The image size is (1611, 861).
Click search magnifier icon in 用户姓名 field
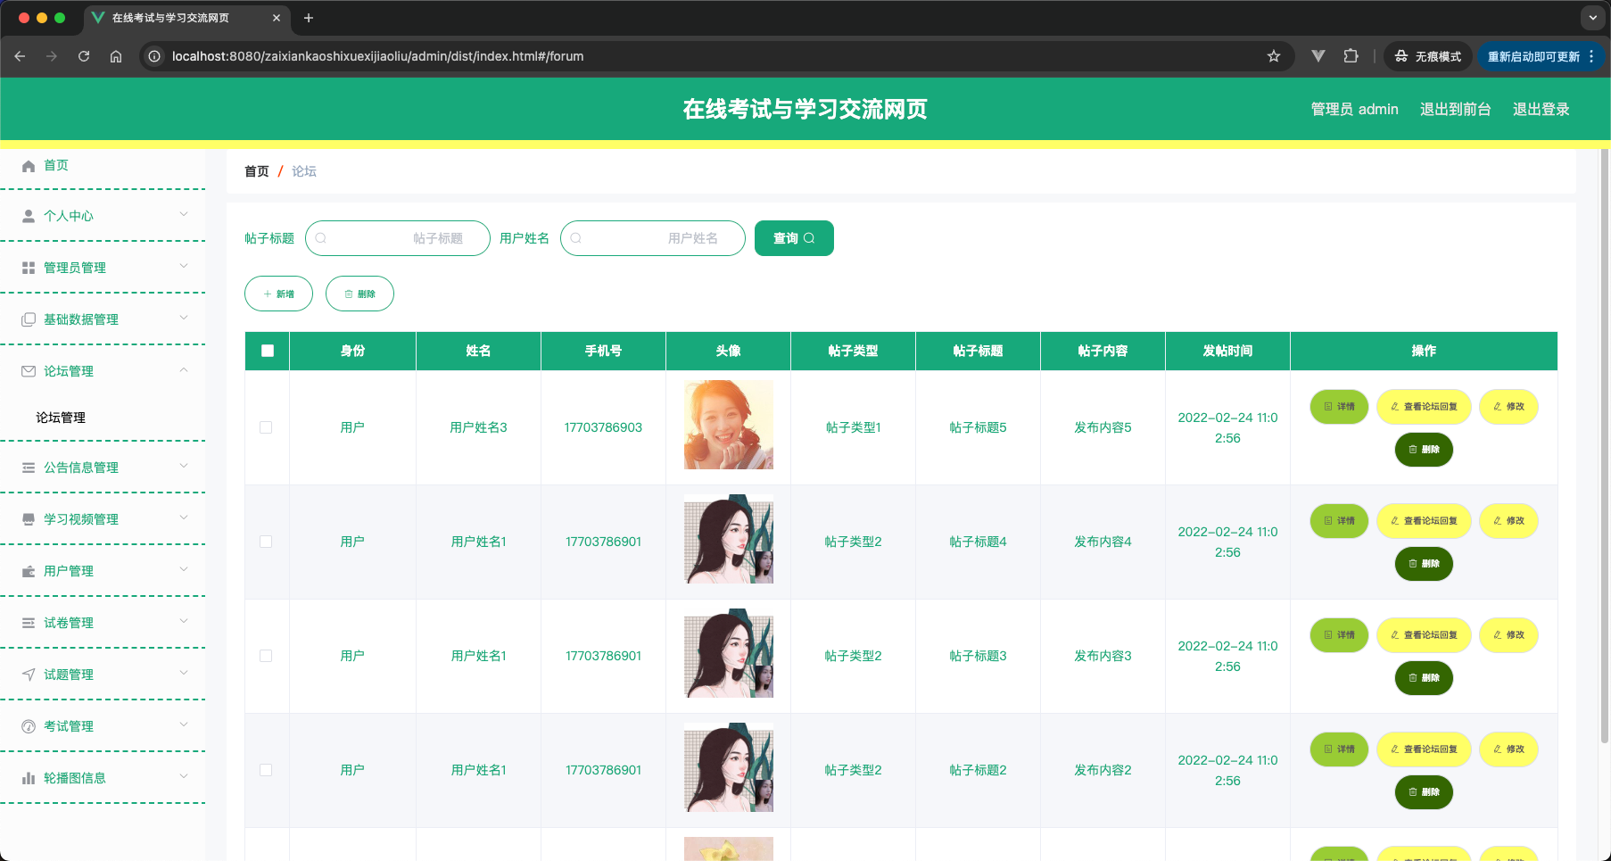576,238
